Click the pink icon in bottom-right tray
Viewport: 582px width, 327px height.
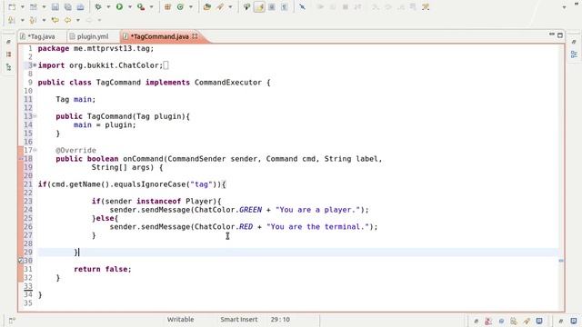(488, 321)
